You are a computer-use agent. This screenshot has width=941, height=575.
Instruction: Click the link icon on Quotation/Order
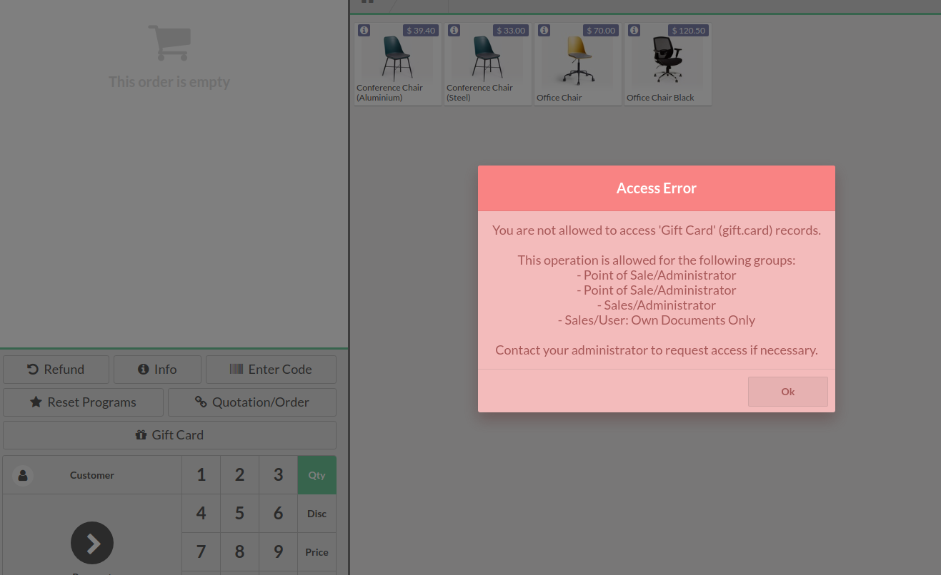201,402
